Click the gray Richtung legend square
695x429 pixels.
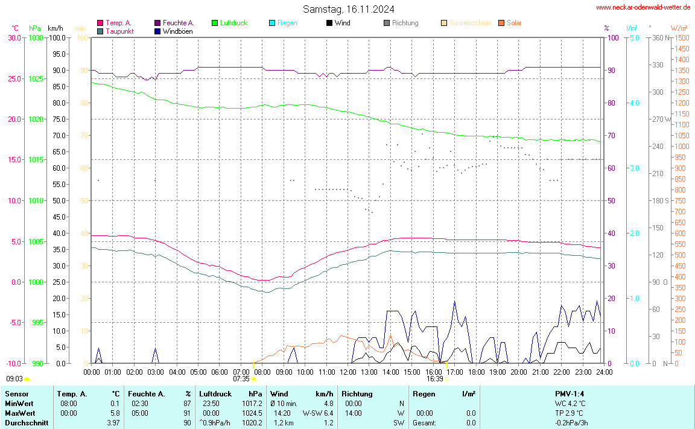387,23
